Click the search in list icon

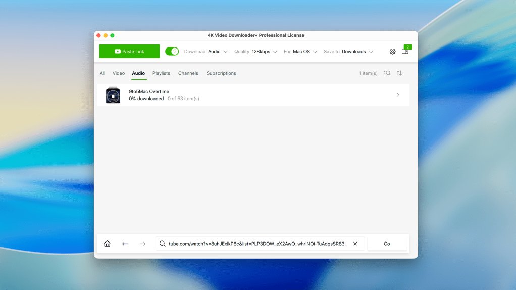point(387,73)
